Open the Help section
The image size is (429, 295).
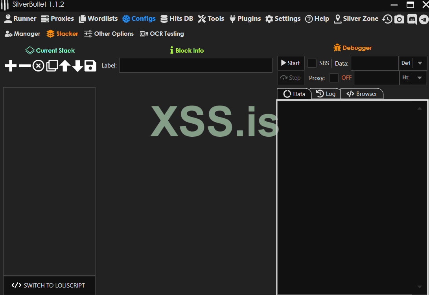point(317,18)
